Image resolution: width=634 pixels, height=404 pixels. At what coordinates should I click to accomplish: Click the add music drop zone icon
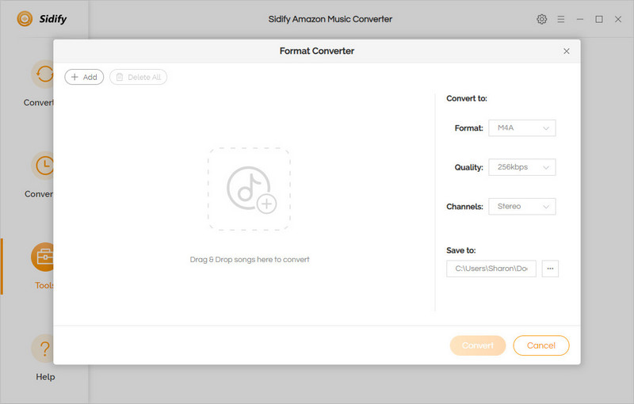point(250,189)
